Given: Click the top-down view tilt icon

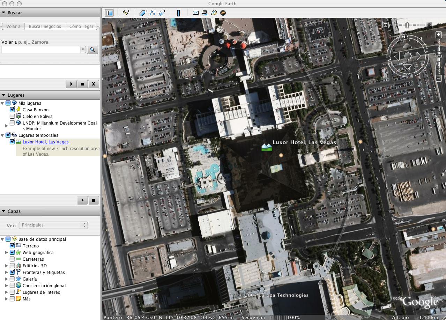Looking at the screenshot, I should pos(385,25).
